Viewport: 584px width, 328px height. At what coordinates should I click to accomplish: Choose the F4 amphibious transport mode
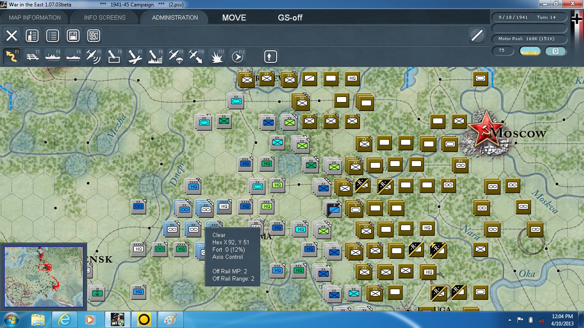[73, 56]
